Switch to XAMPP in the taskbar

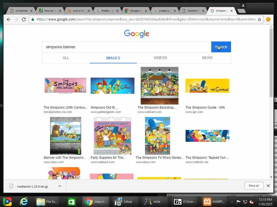click(214, 202)
